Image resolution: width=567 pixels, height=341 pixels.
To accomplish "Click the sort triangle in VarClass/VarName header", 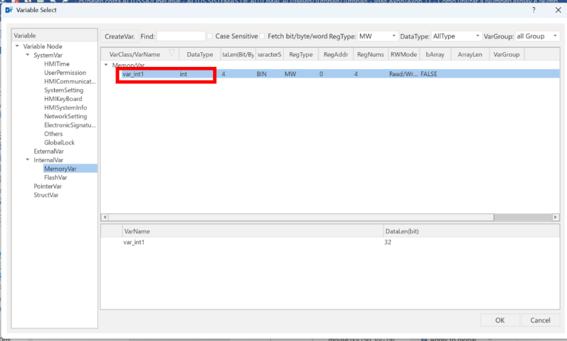I will tap(172, 53).
